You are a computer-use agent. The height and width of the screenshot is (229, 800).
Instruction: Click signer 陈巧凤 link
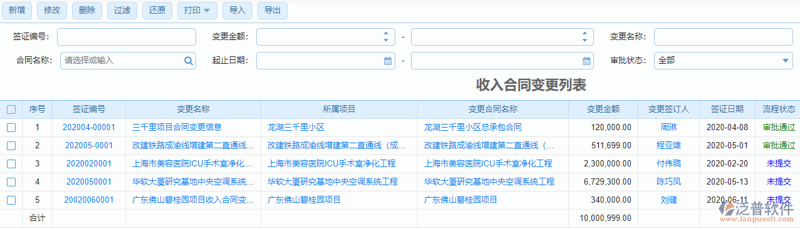click(668, 182)
